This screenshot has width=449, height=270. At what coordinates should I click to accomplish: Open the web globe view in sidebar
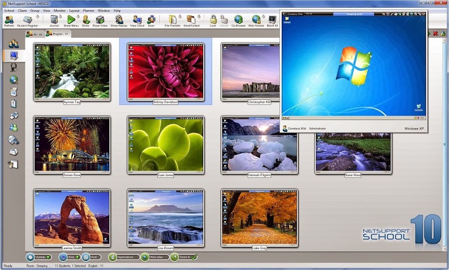[x=13, y=80]
